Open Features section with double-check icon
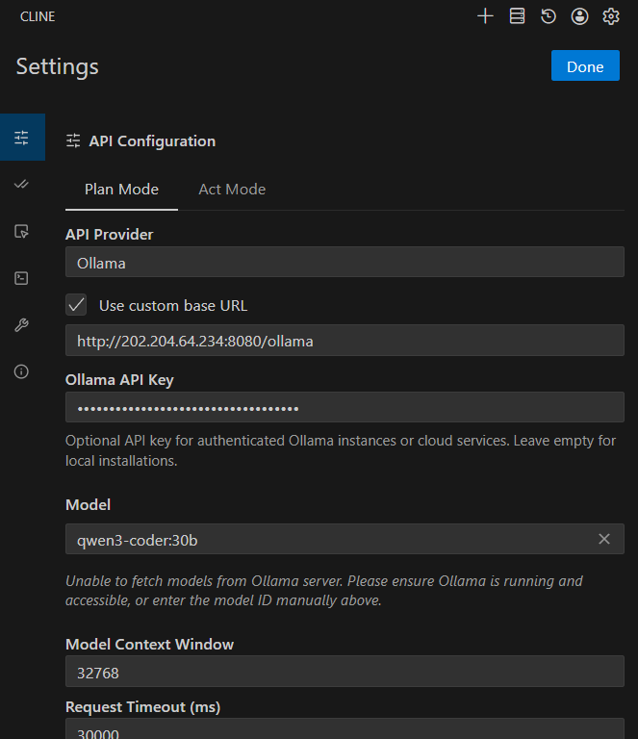Viewport: 638px width, 739px height. point(21,184)
